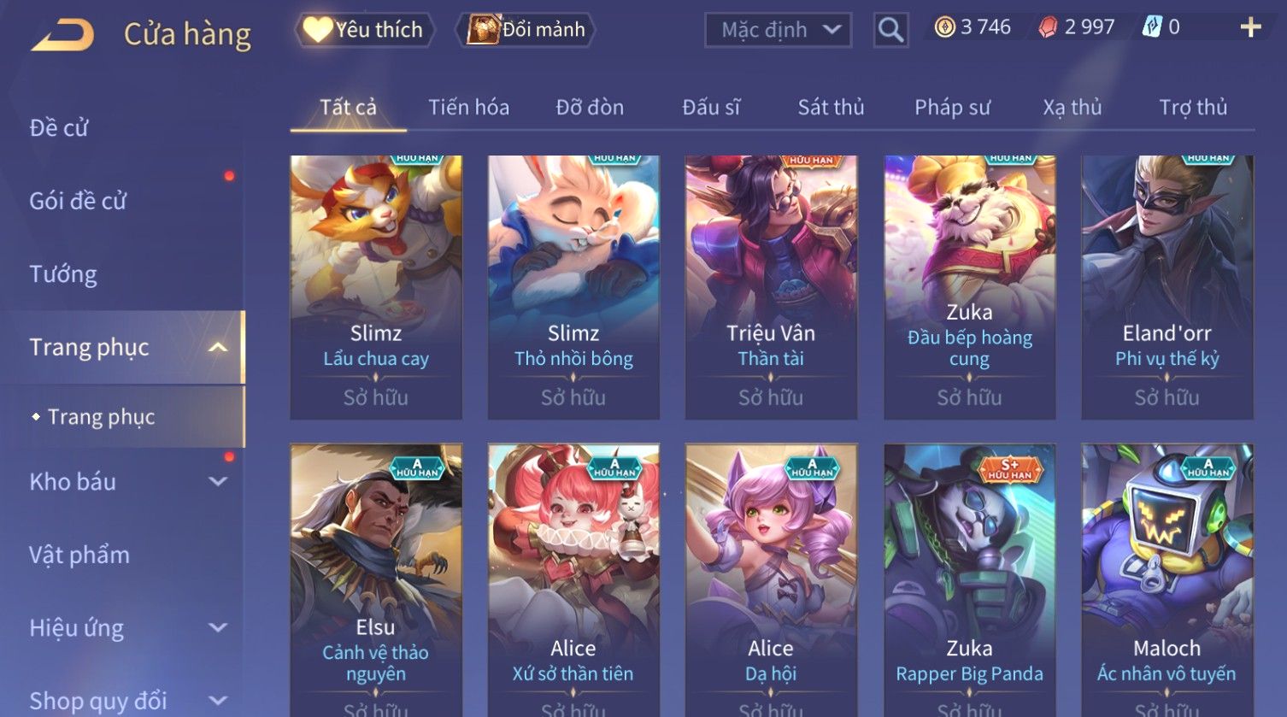
Task: Open the search magnifier icon
Action: (890, 30)
